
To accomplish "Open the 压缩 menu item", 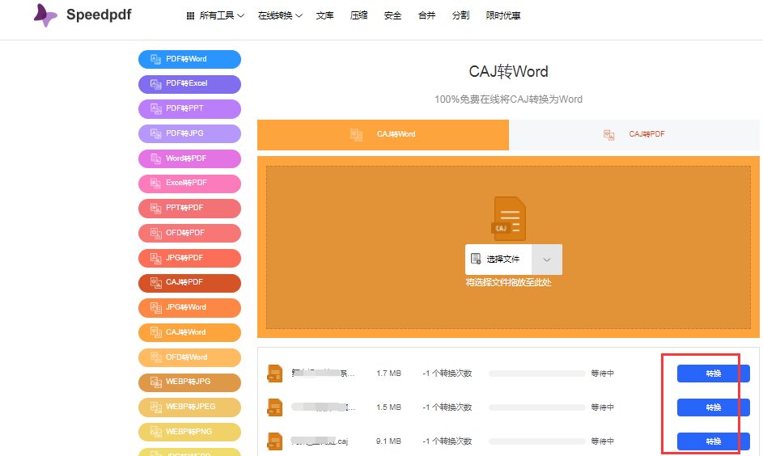I will point(358,15).
